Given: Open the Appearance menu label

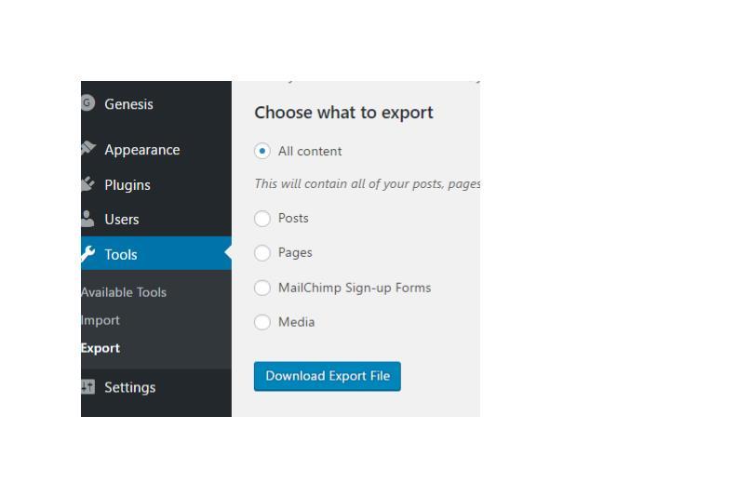Looking at the screenshot, I should 141,150.
